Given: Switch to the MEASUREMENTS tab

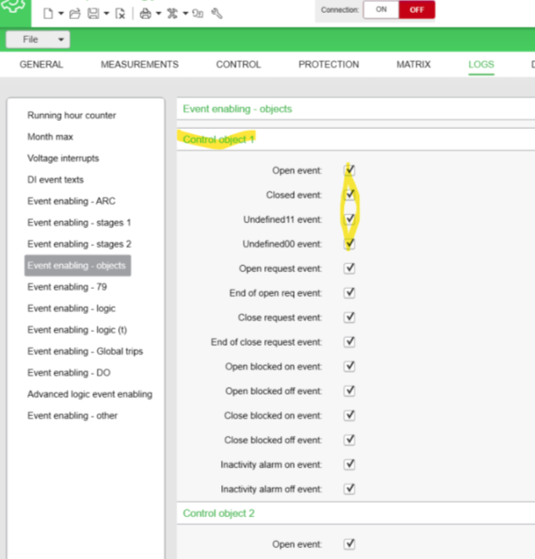Looking at the screenshot, I should (x=140, y=64).
